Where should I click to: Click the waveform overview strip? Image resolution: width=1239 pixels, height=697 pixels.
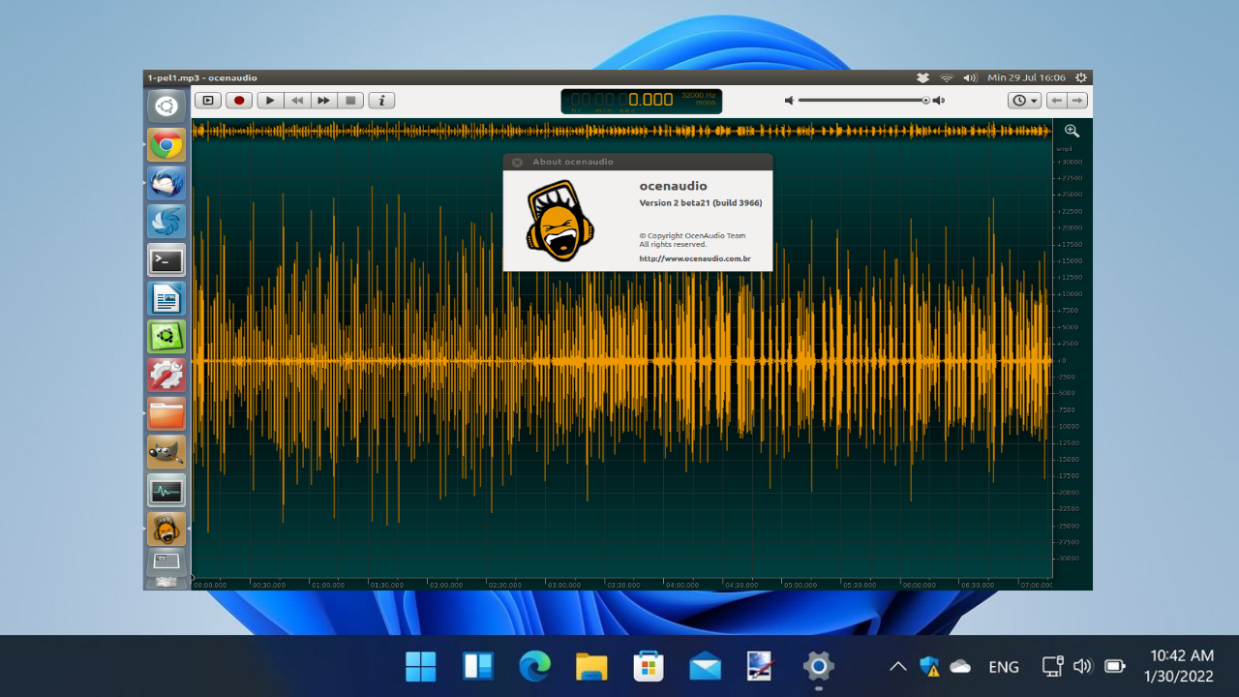622,131
